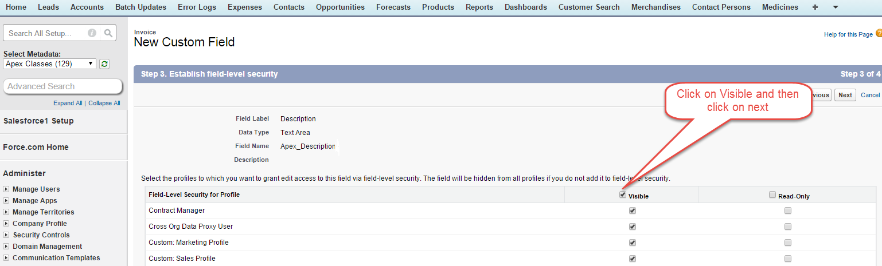Viewport: 882px width, 266px height.
Task: Cancel the new custom field wizard
Action: click(870, 95)
